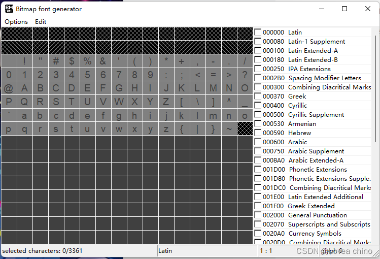Select the hash # glyph cell
Viewport: 380px width, 259px height.
(x=56, y=61)
